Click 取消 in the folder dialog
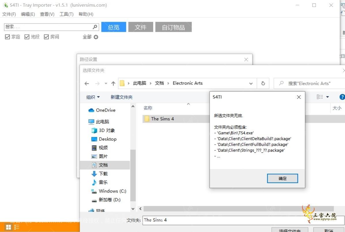345x232 pixels. click(329, 230)
